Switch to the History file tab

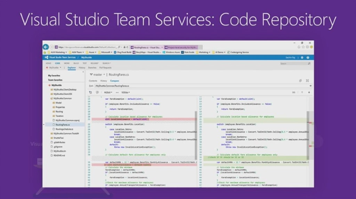pyautogui.click(x=104, y=81)
